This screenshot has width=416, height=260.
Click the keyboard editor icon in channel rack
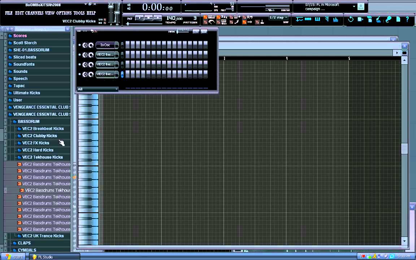coord(204,31)
